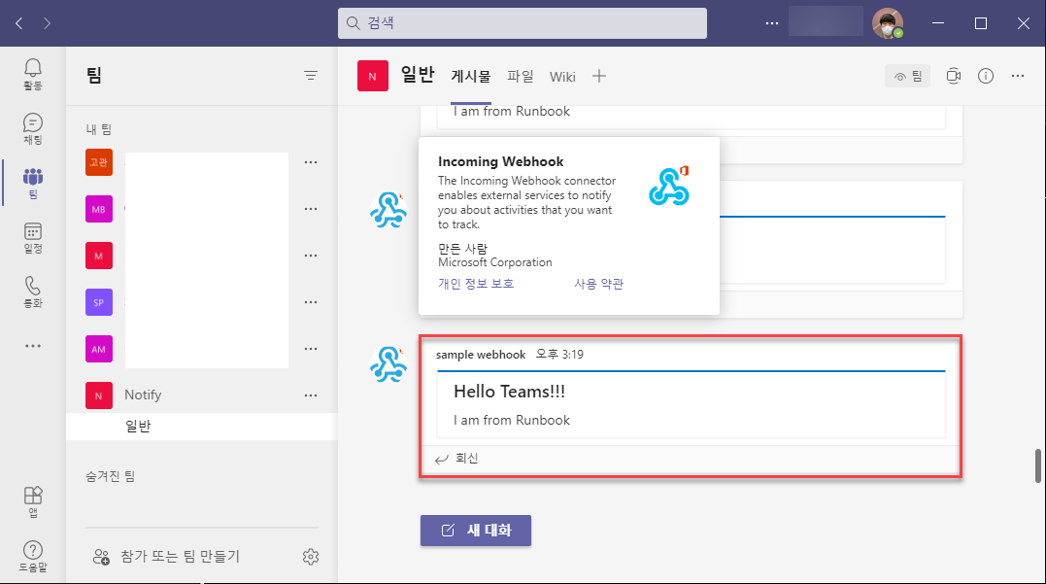Open more options for the M team
This screenshot has height=584, width=1046.
click(x=311, y=256)
